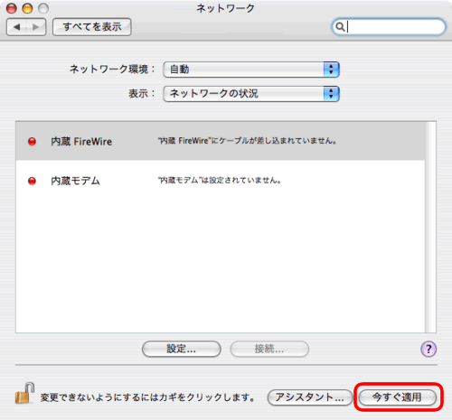Image resolution: width=452 pixels, height=420 pixels.
Task: Click the yellow minimize window button
Action: 27,8
